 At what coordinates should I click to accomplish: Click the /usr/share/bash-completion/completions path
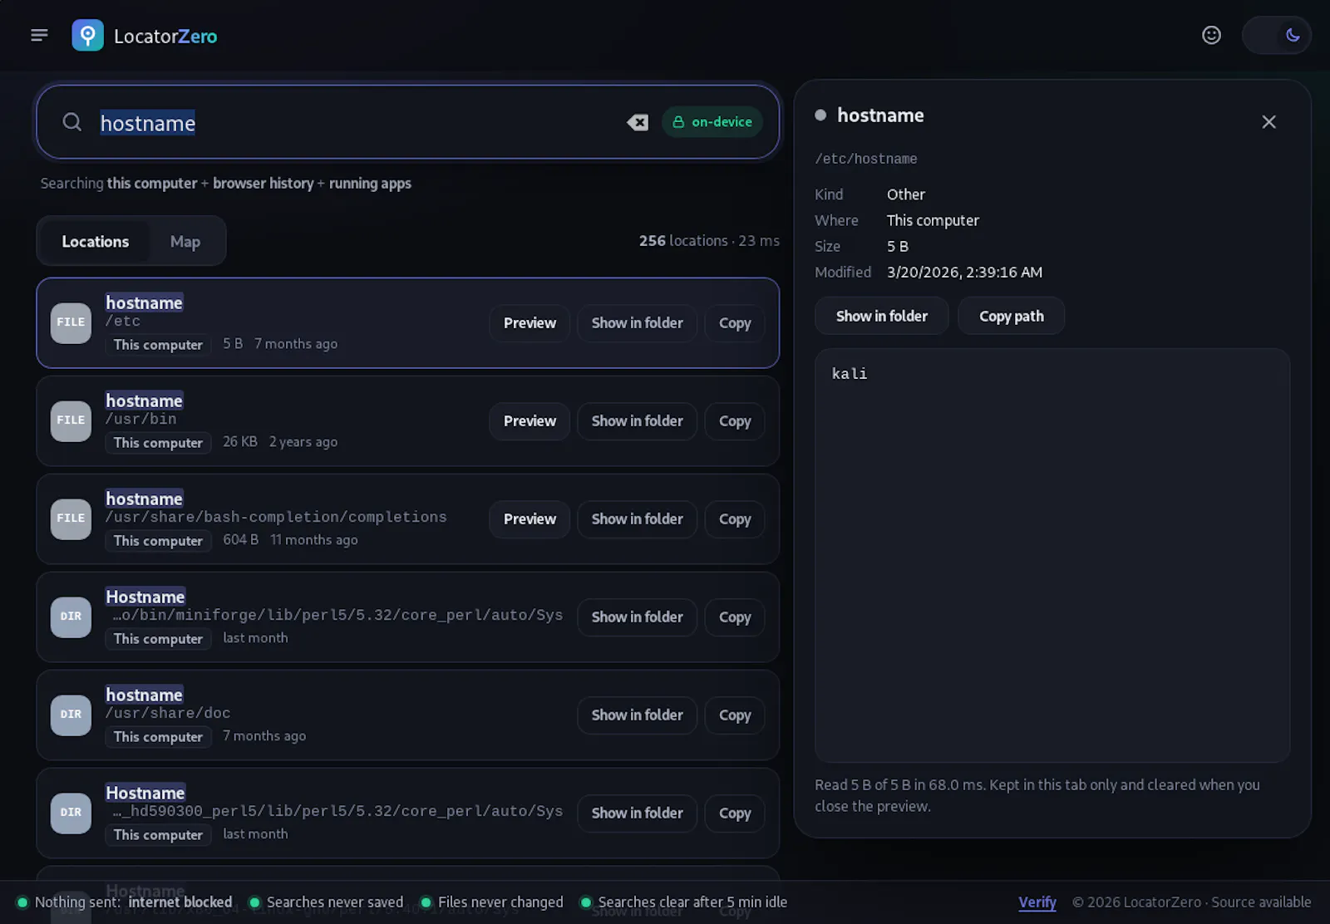(x=276, y=517)
